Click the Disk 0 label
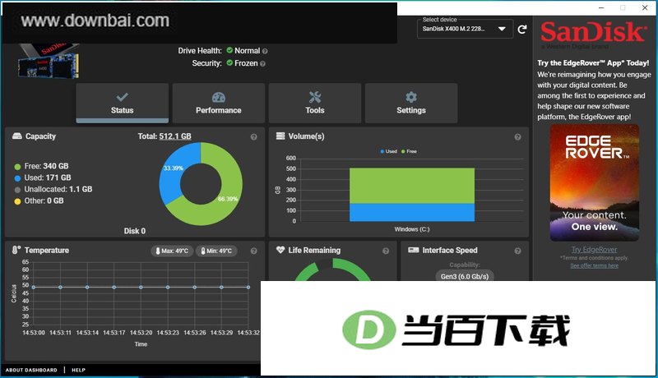The width and height of the screenshot is (658, 378). coord(135,231)
